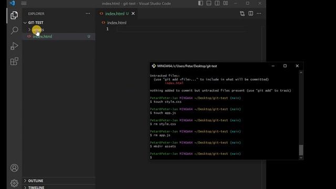Viewport: 336px width, 189px height.
Task: Open editor more actions ellipsis
Action: (259, 14)
